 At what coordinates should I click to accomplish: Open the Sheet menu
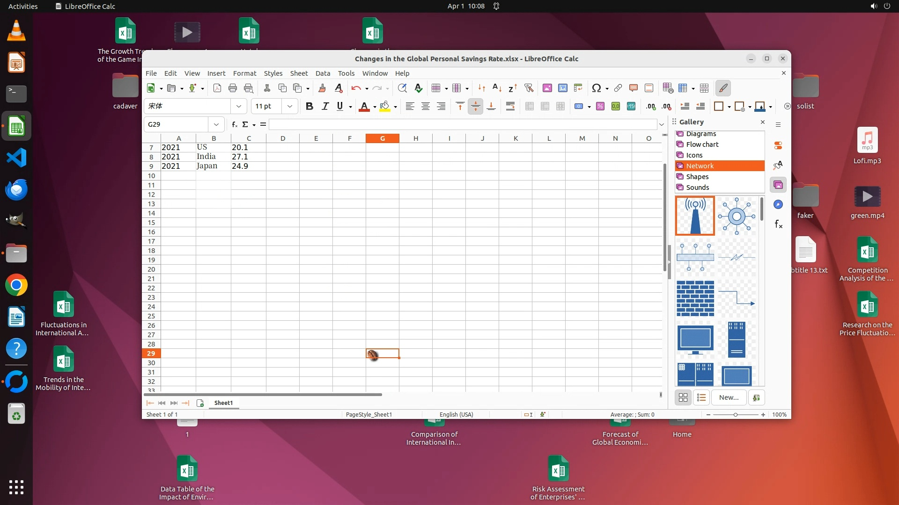point(298,73)
